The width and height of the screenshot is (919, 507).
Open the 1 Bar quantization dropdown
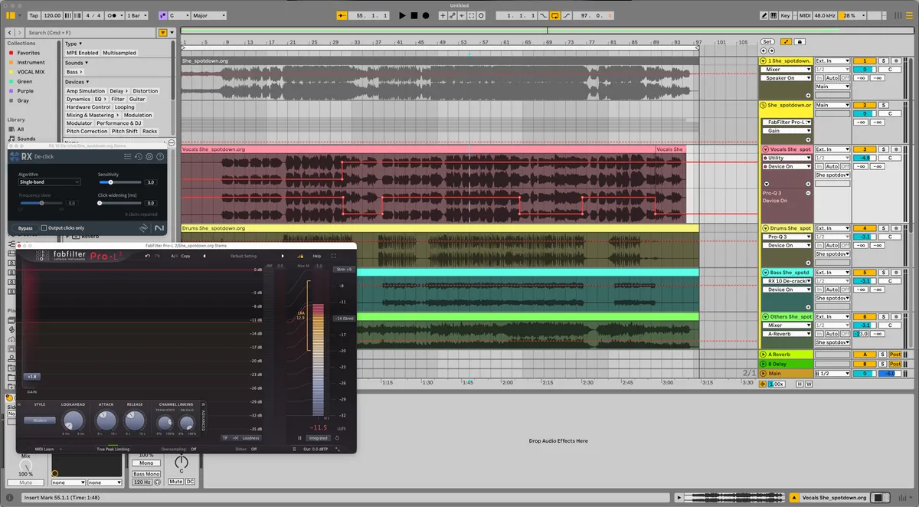(137, 15)
